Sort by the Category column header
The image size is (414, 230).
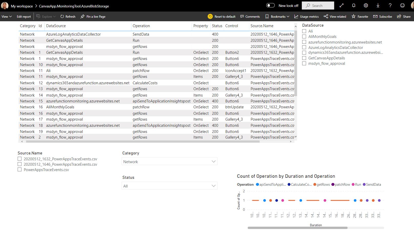[28, 26]
